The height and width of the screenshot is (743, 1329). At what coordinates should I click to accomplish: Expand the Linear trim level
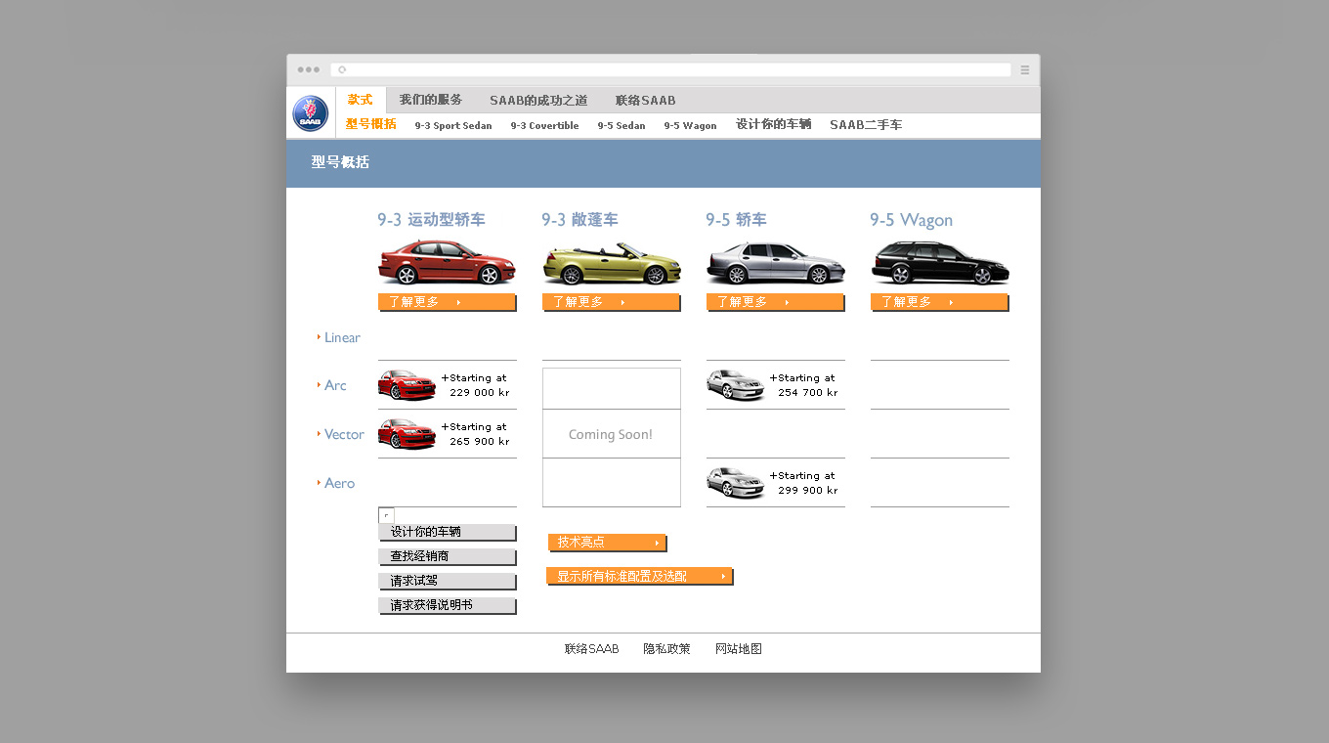click(341, 338)
